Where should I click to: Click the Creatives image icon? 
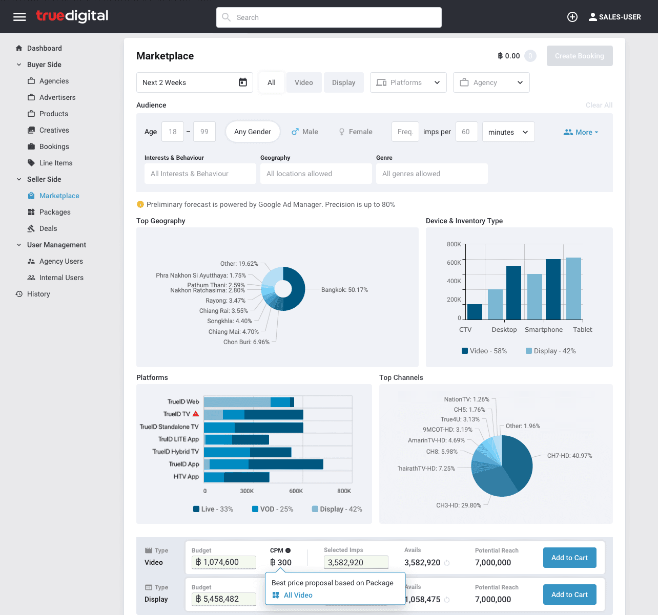(x=31, y=130)
